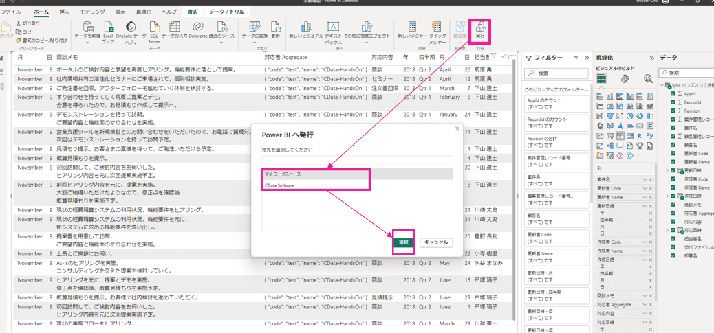Click the 選択 button in the dialog
Viewport: 714px width, 333px height.
coord(403,242)
